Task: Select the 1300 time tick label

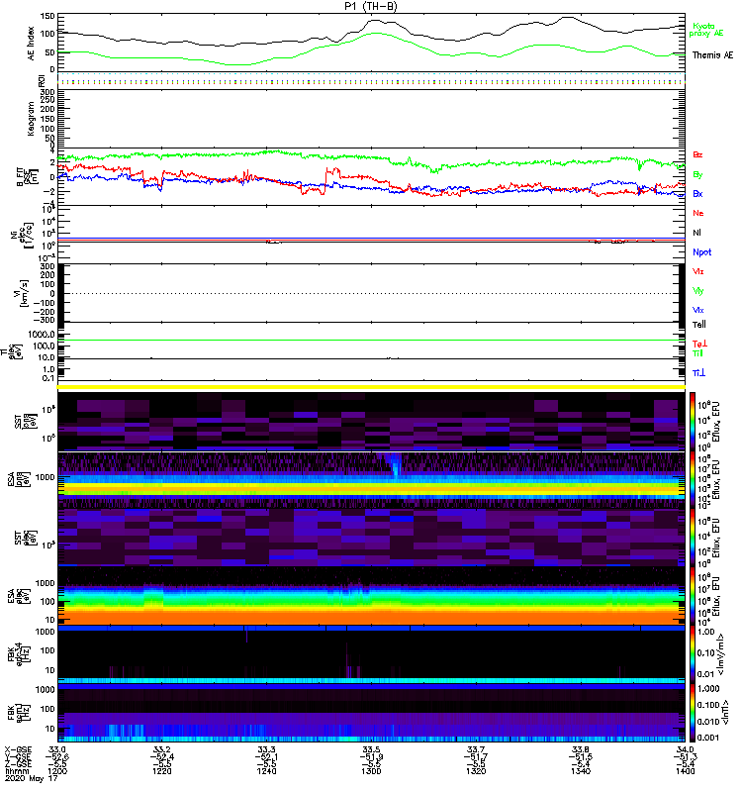Action: click(371, 771)
